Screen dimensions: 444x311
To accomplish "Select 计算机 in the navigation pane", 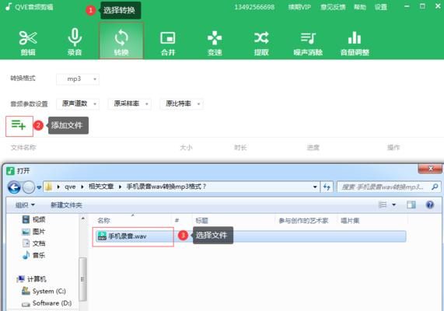I will [x=31, y=279].
